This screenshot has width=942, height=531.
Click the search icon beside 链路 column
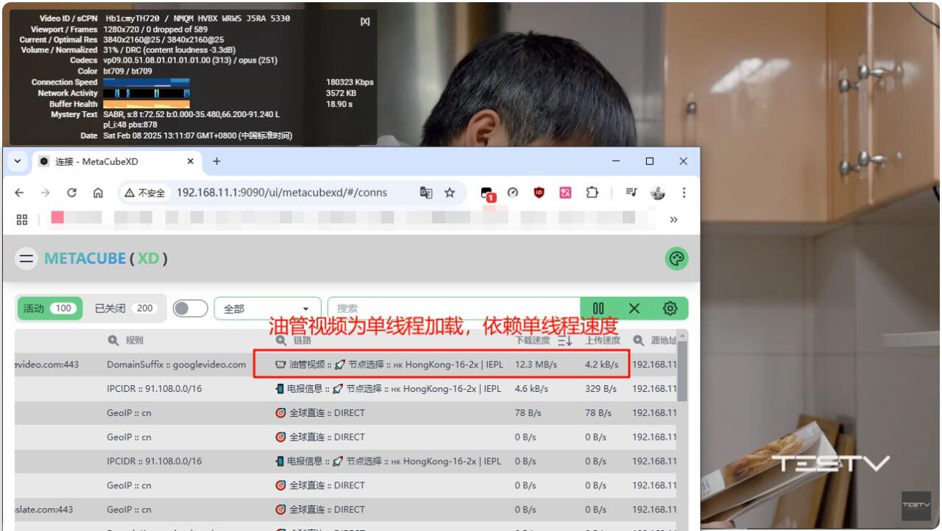[x=281, y=340]
